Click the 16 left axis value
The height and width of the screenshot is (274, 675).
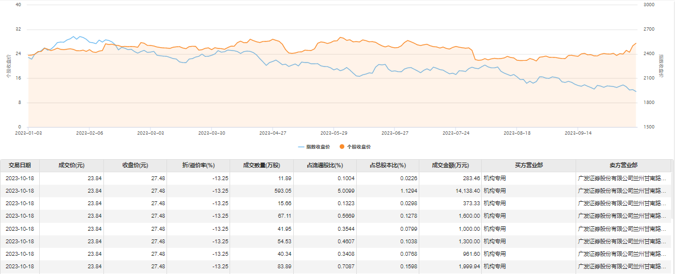click(18, 78)
